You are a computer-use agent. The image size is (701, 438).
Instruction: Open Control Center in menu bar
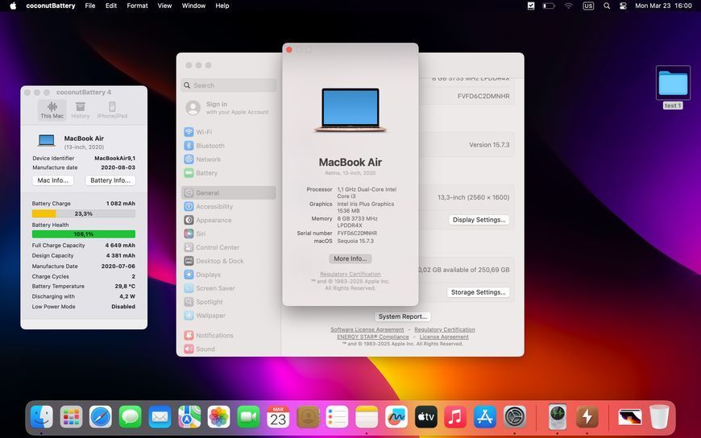tap(623, 6)
